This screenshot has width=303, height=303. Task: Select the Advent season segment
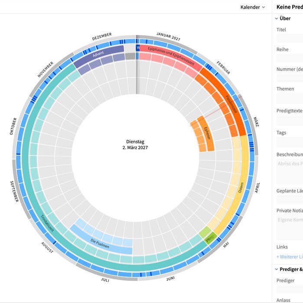point(98,54)
